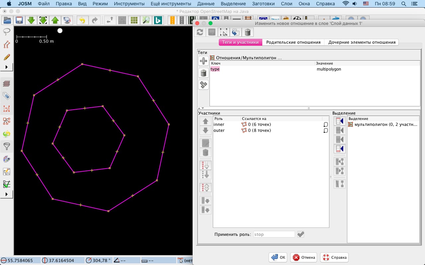Toggle the Map paint styles palette panel

7,159
